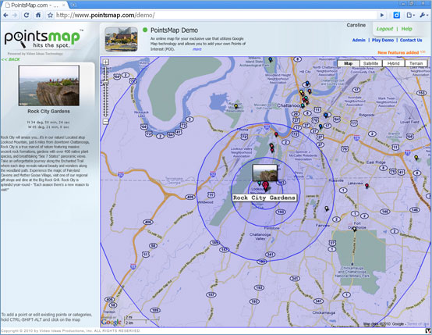Click the 'N 34 deg' coordinates line
The image size is (432, 335).
tap(48, 122)
